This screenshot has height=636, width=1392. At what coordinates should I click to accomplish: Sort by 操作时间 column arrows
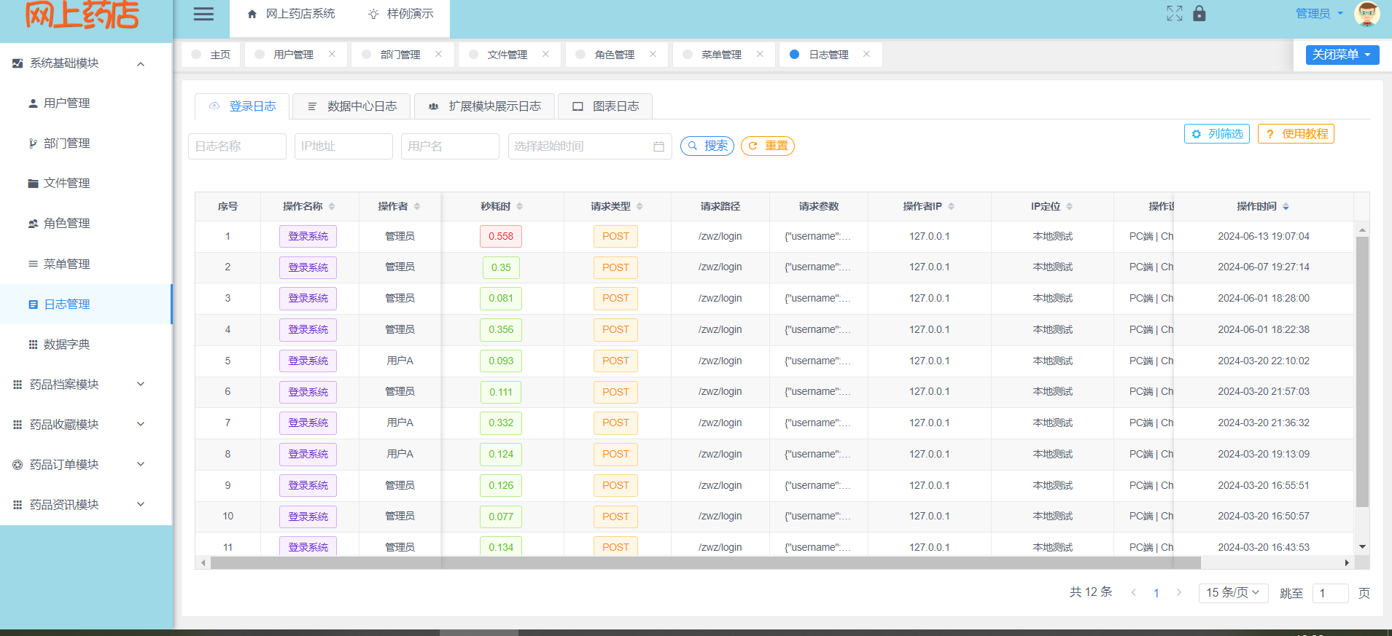[x=1286, y=206]
